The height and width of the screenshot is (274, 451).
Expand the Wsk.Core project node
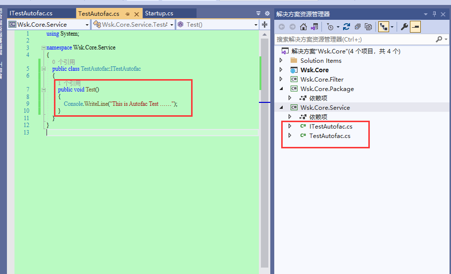pos(281,70)
